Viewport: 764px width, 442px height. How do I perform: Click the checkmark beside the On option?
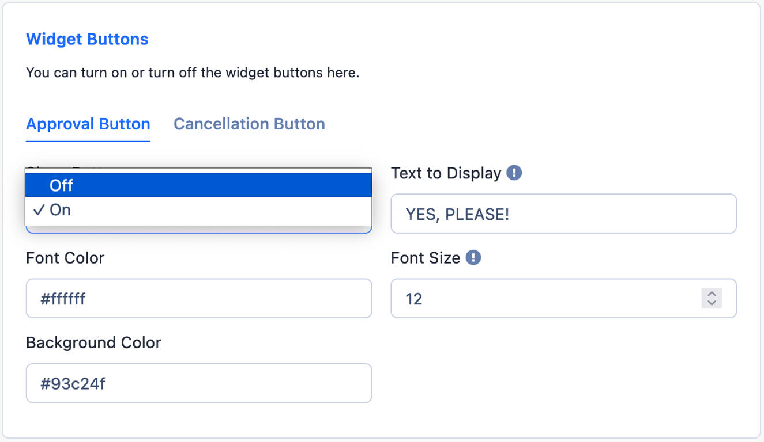[x=39, y=209]
